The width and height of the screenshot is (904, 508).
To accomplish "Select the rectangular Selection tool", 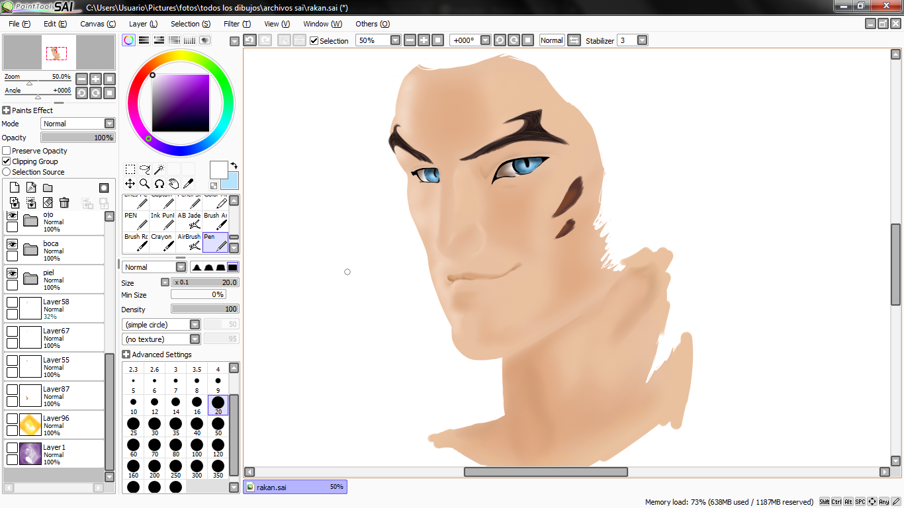I will (130, 169).
